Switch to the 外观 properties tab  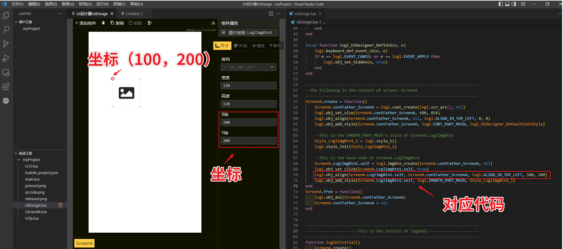pyautogui.click(x=241, y=46)
